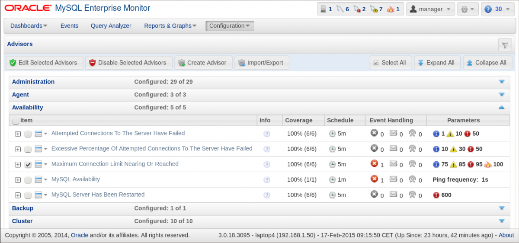
Task: Click info threshold icon showing 75
Action: click(x=436, y=164)
